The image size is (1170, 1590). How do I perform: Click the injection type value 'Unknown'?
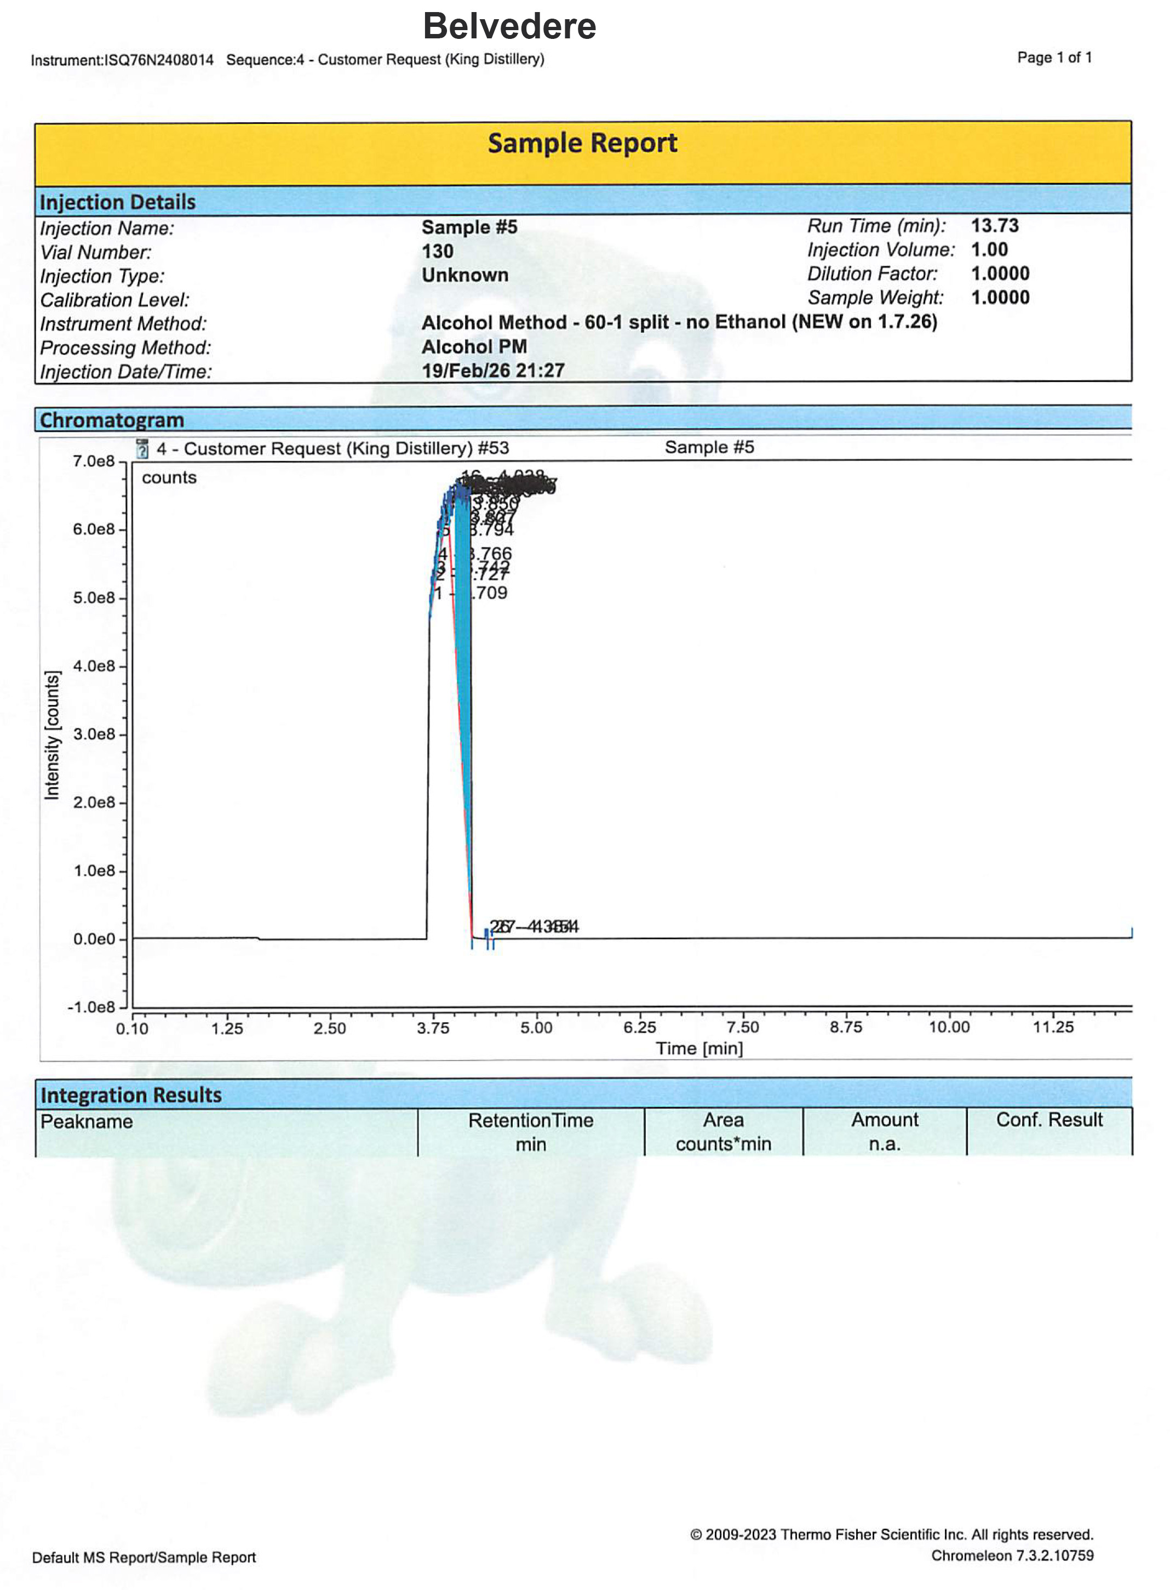(465, 275)
